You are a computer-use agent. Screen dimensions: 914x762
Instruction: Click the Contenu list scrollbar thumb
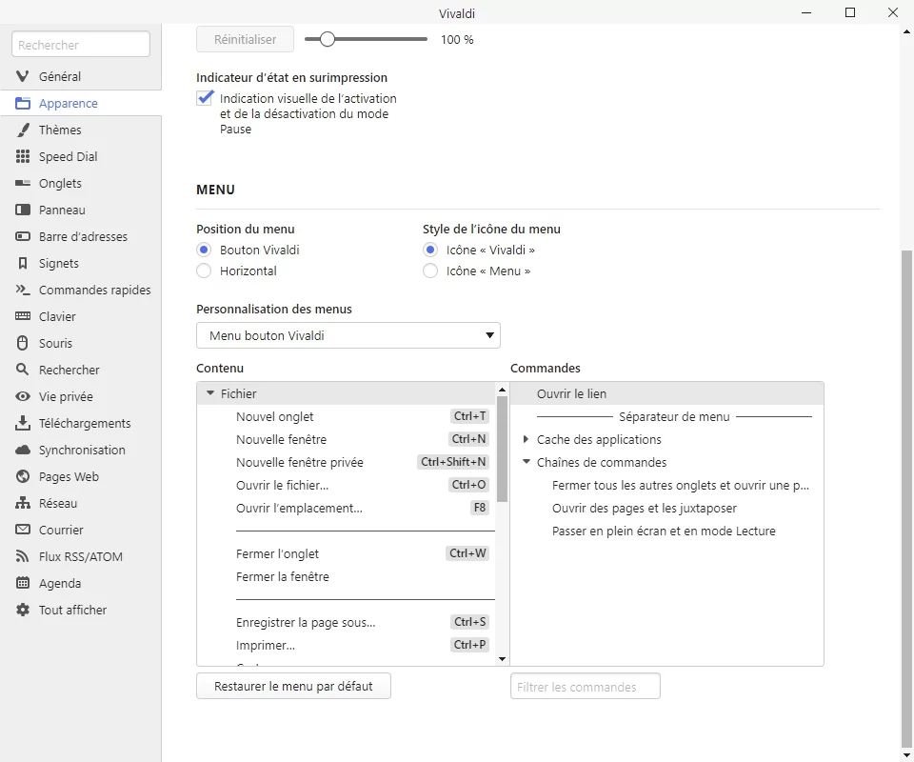pyautogui.click(x=502, y=449)
